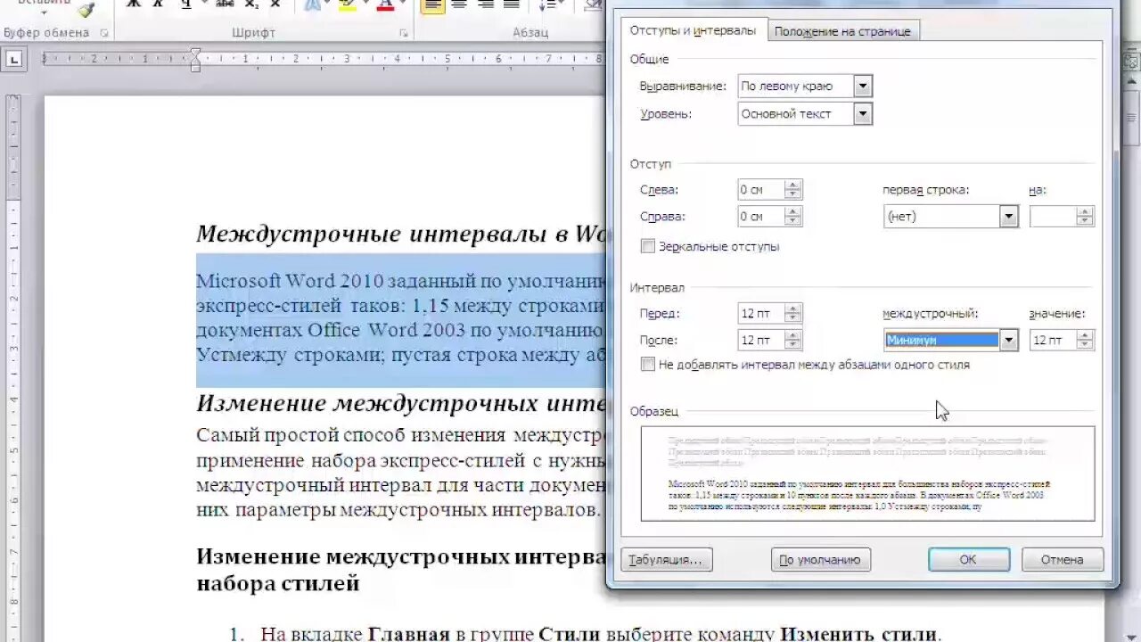
Task: Apply strikethrough formatting
Action: 225,4
